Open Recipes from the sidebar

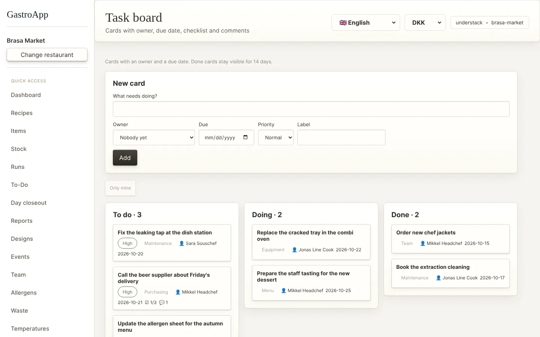pos(22,113)
